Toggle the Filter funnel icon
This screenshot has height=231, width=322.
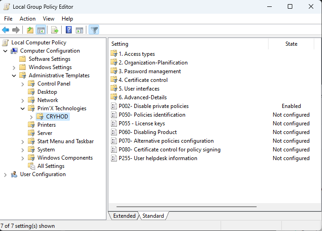94,30
